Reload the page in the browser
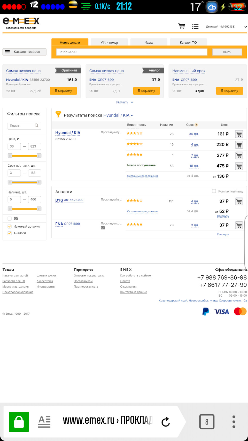This screenshot has width=248, height=441. point(166,422)
